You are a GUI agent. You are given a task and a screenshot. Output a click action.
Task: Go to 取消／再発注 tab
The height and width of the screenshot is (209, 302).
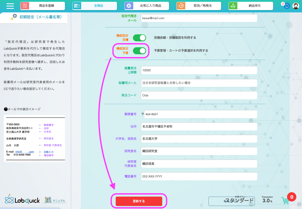coord(199,6)
